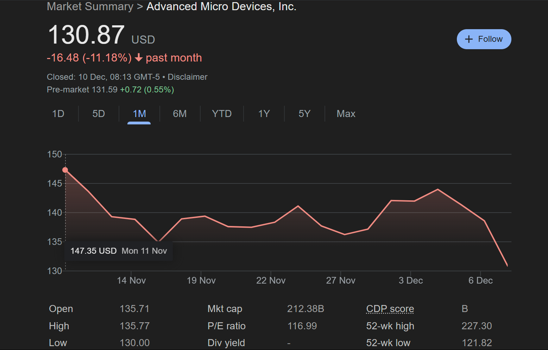
Task: View the 1Y price chart
Action: coord(264,114)
